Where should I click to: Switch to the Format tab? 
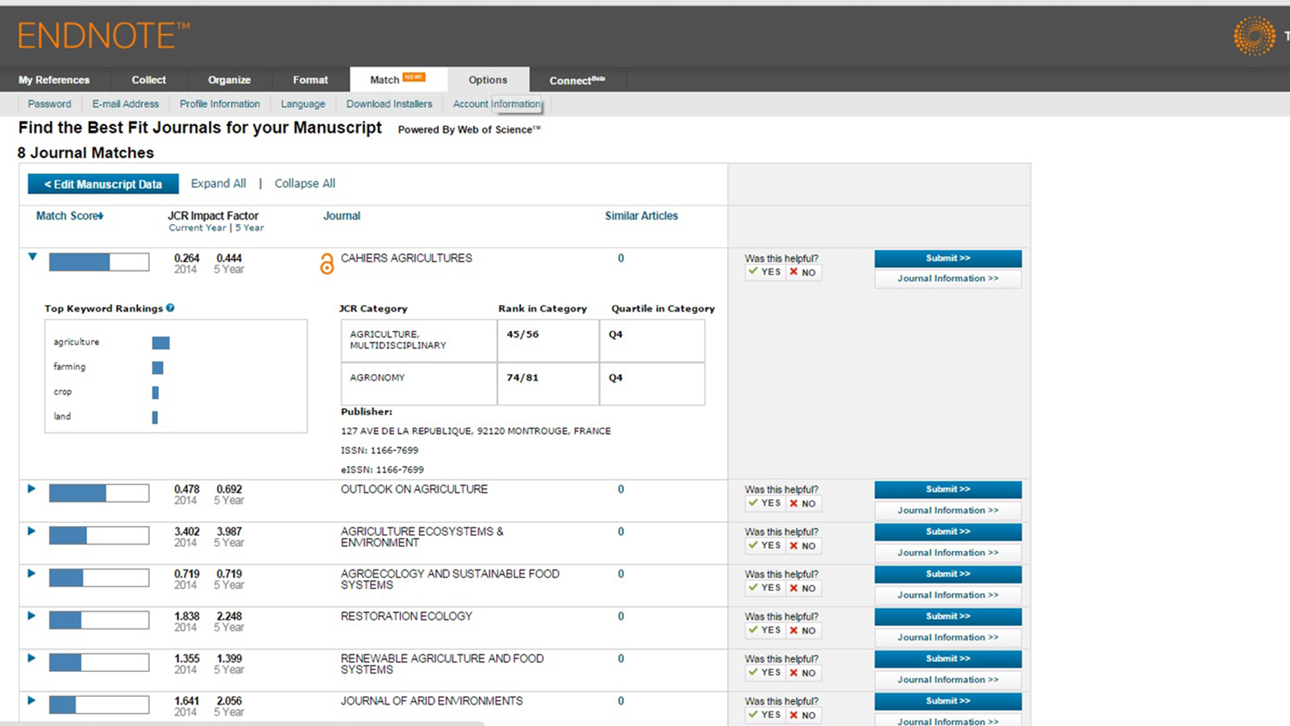point(310,80)
